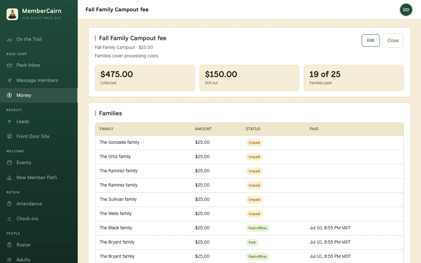The width and height of the screenshot is (421, 263).
Task: Click the Pack Inbox envelope icon
Action: pyautogui.click(x=9, y=65)
